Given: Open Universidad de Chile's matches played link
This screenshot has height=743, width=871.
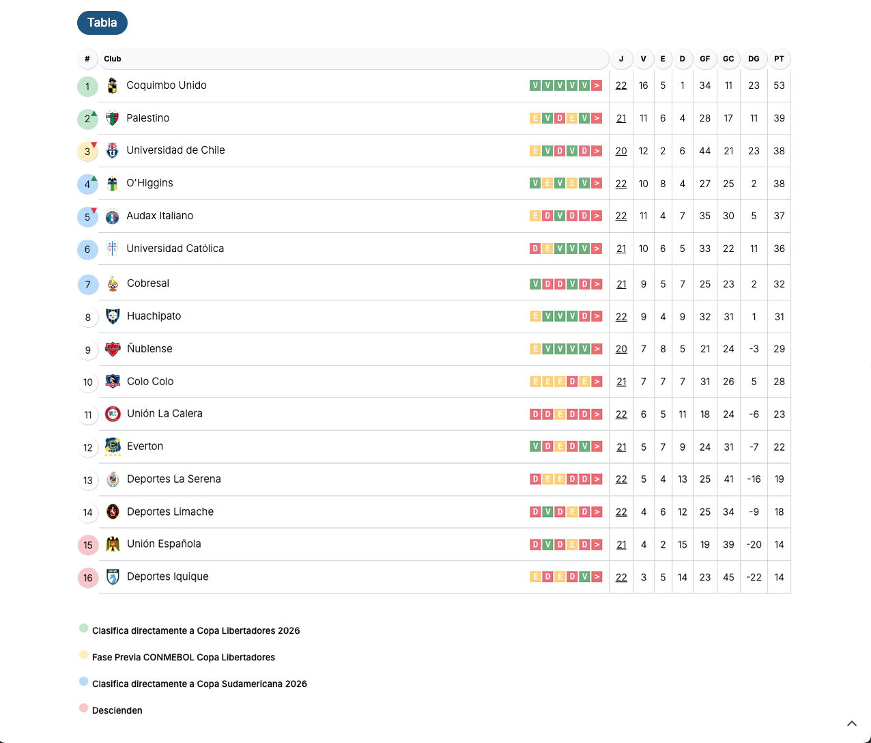Looking at the screenshot, I should (621, 151).
